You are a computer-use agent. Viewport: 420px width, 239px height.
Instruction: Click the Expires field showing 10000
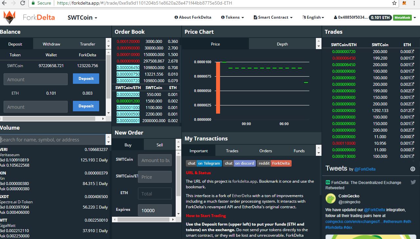155,210
